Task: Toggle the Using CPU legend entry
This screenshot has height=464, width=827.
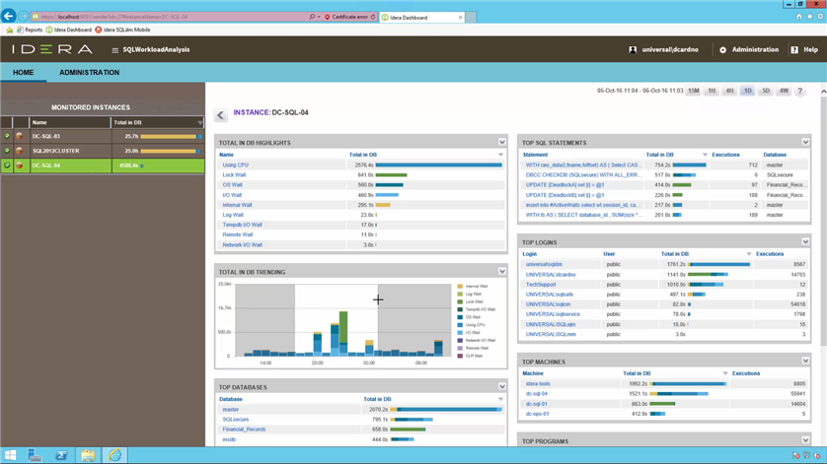Action: click(472, 325)
